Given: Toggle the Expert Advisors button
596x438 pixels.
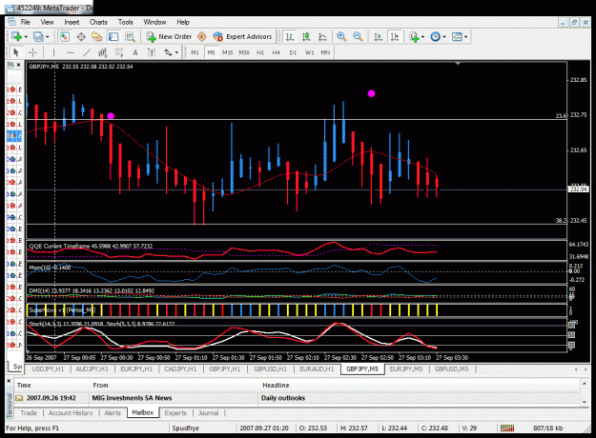Looking at the screenshot, I should tap(242, 37).
